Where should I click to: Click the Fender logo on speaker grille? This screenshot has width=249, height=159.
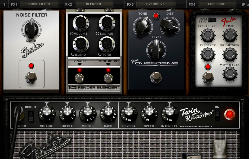tap(45, 147)
